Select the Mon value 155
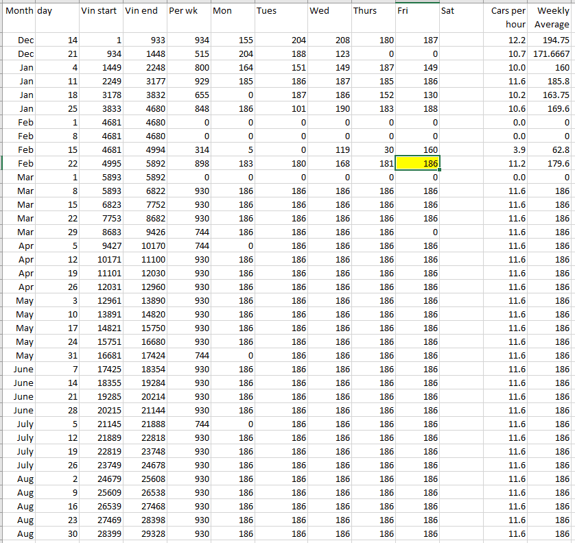 (232, 40)
